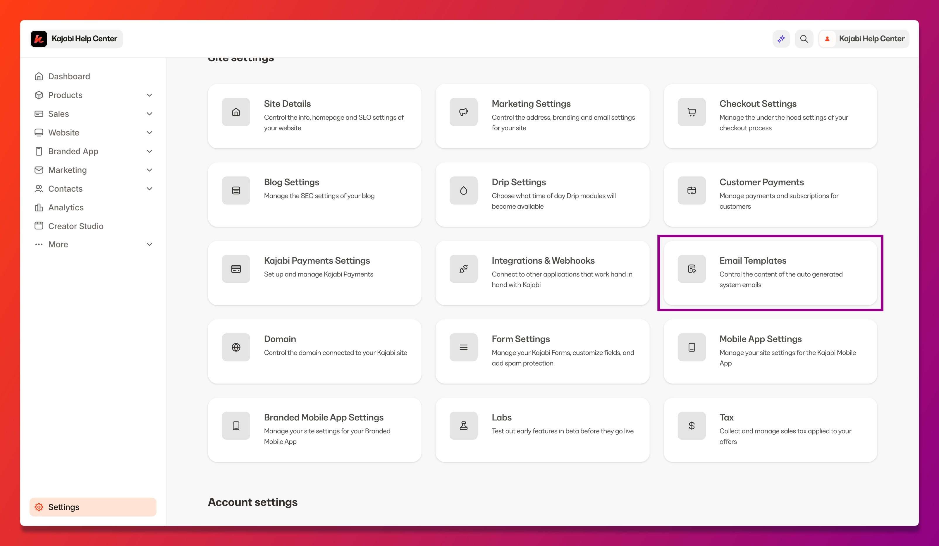Click the Form Settings lines icon
Screen dimensions: 939x546
[x=464, y=347]
